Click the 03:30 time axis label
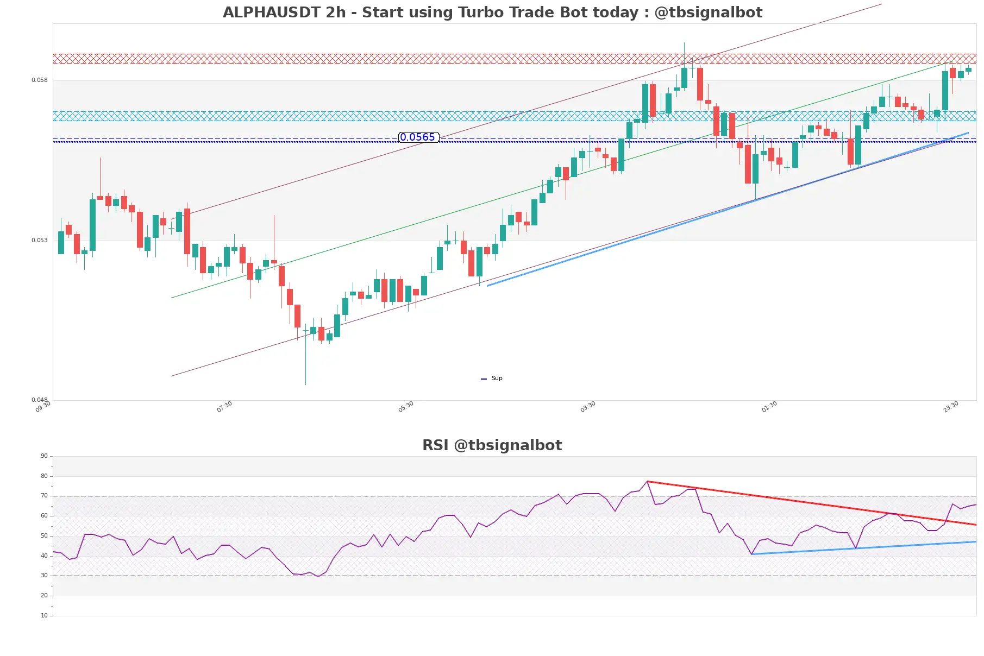Screen dimensions: 984x656 [588, 407]
